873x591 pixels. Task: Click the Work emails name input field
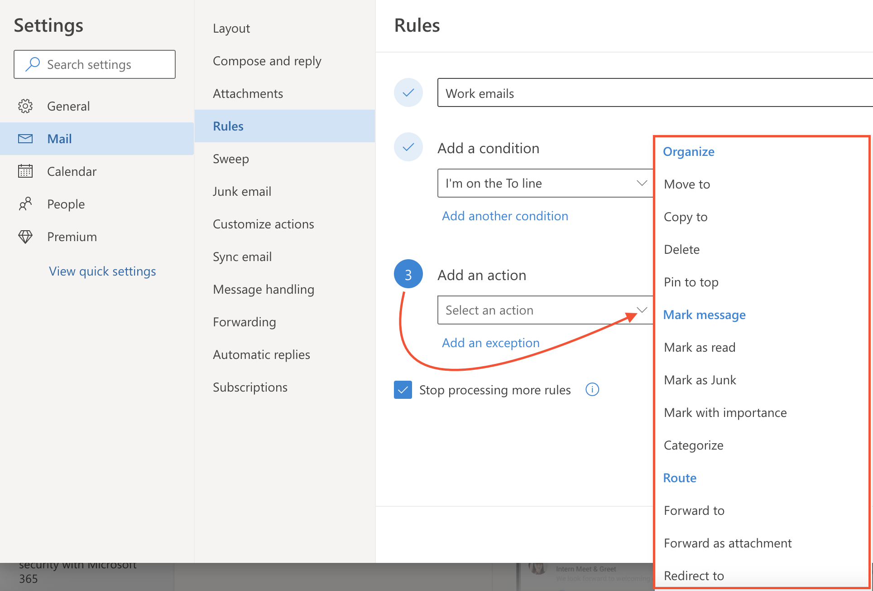click(652, 92)
